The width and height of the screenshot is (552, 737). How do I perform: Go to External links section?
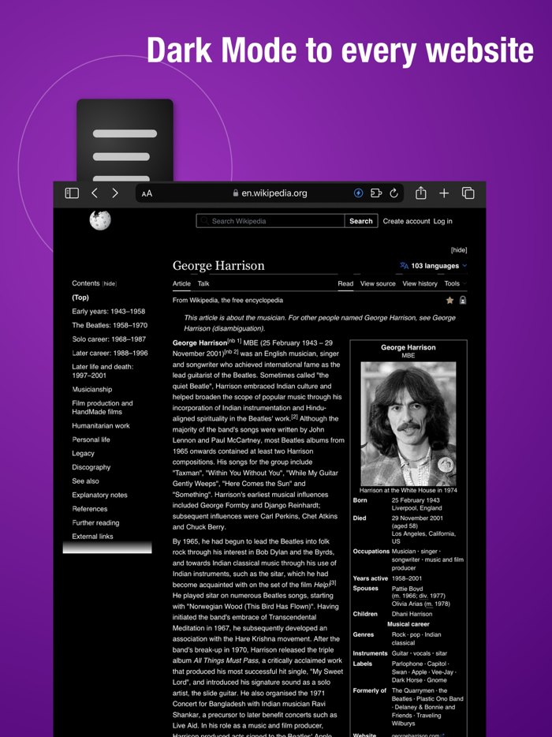click(92, 537)
